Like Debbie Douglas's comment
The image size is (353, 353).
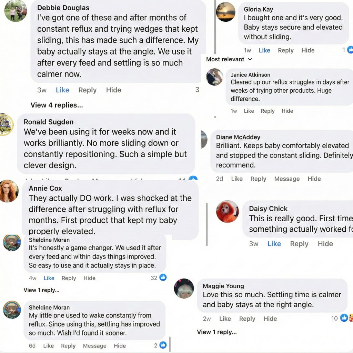pos(62,90)
